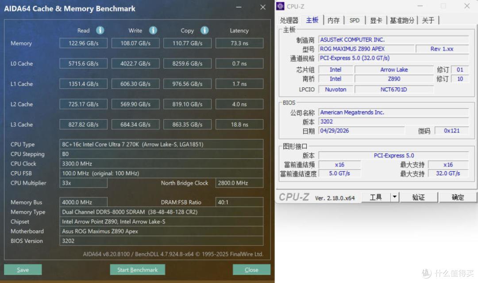
Task: Click Motherboard field Asus ROG Maximus Z890 Apex
Action: (161, 231)
